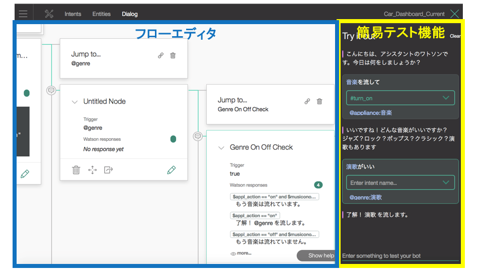Image resolution: width=488 pixels, height=273 pixels.
Task: Switch to the Dialog tab
Action: (x=130, y=14)
